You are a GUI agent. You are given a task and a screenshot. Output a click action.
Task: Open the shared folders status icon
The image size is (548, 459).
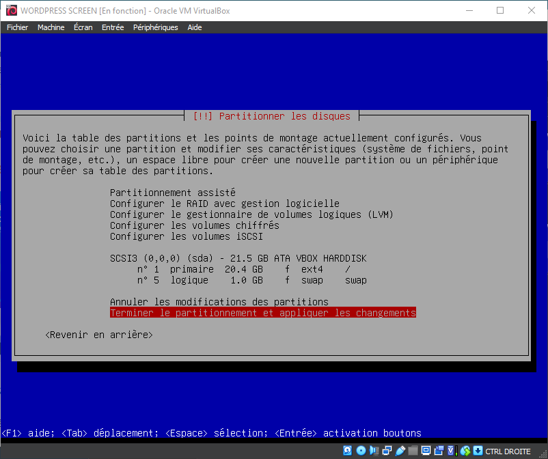(x=413, y=451)
